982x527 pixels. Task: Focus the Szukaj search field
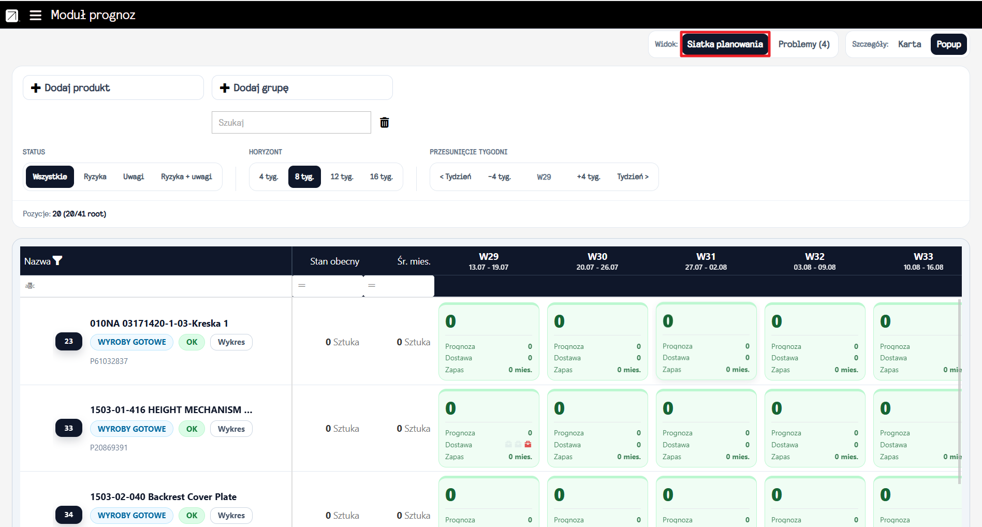291,122
